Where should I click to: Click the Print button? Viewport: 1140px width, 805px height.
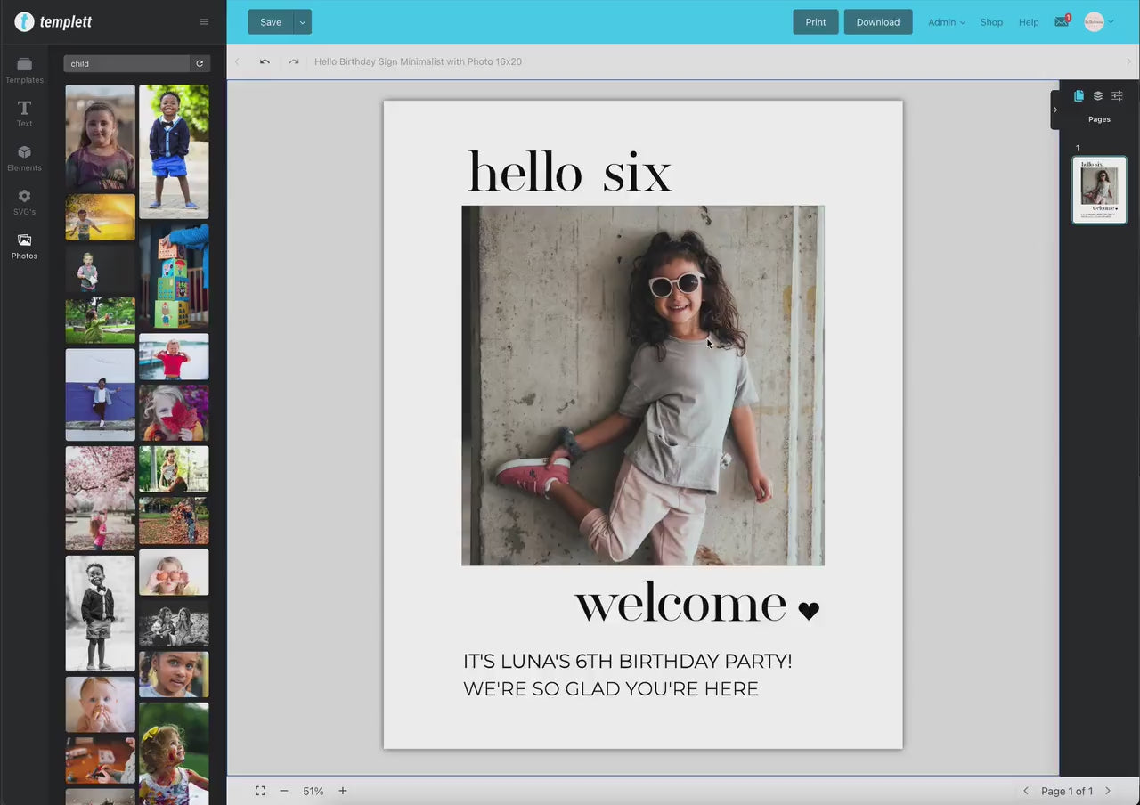click(816, 22)
